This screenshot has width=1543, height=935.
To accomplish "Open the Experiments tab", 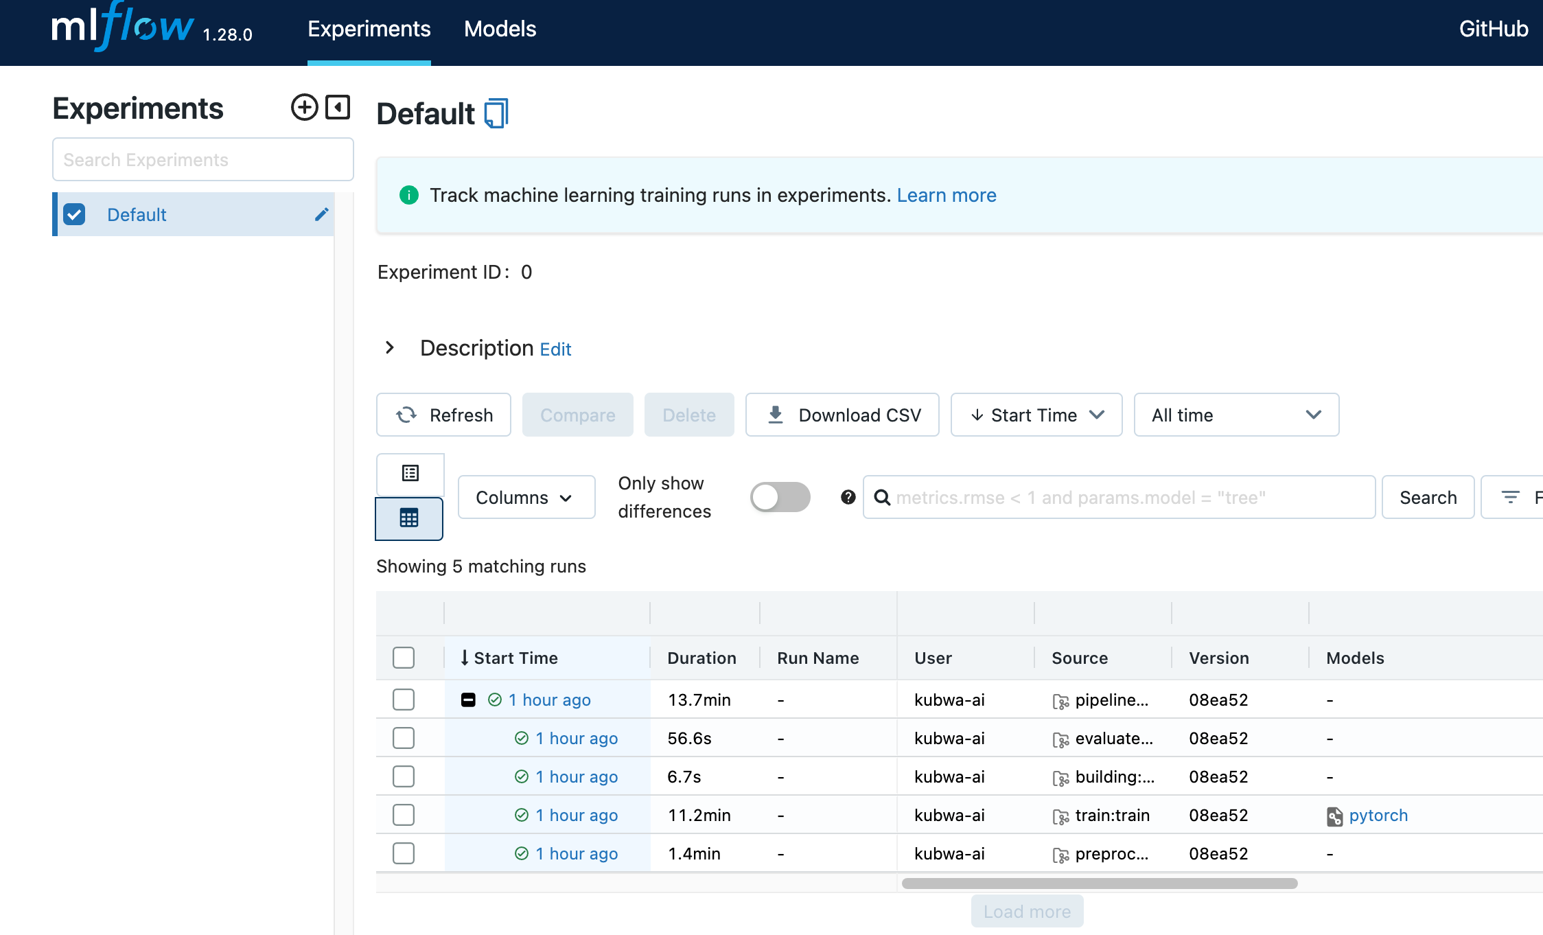I will tap(369, 29).
